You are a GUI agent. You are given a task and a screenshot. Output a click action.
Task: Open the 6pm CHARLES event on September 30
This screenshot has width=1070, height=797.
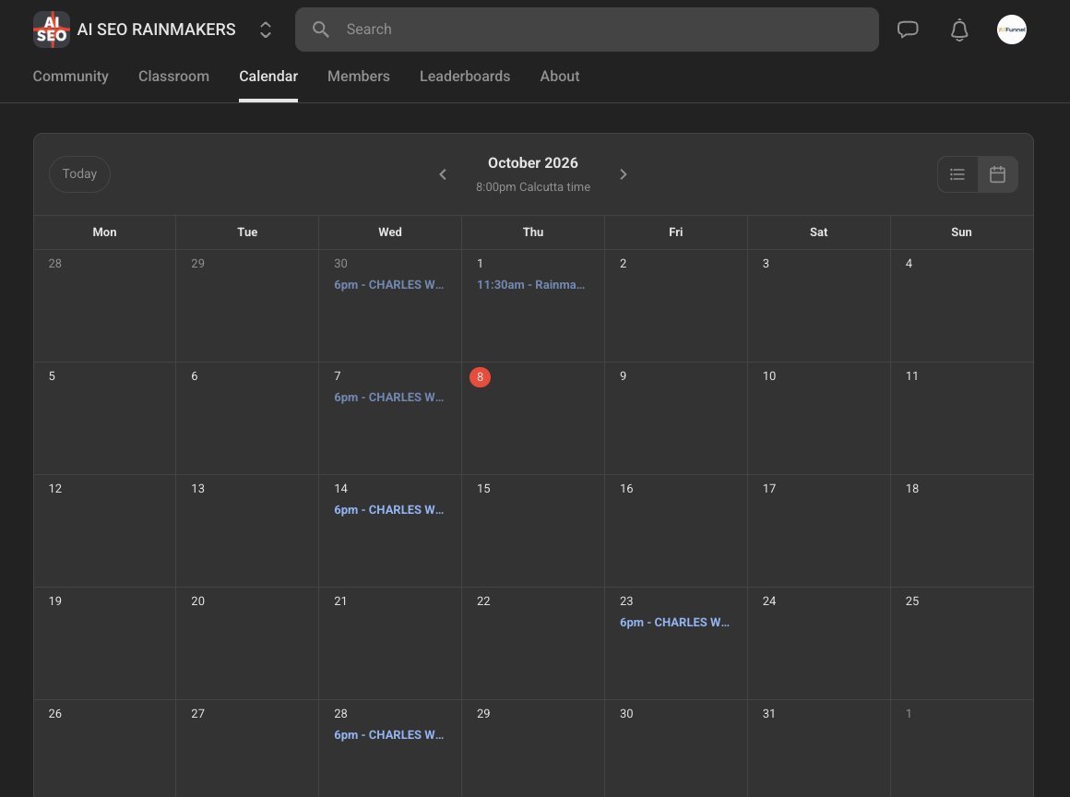[389, 284]
